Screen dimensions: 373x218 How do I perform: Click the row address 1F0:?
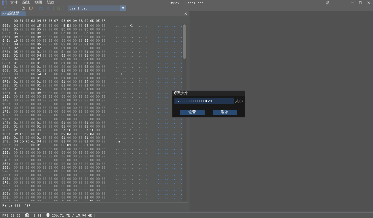click(x=6, y=142)
